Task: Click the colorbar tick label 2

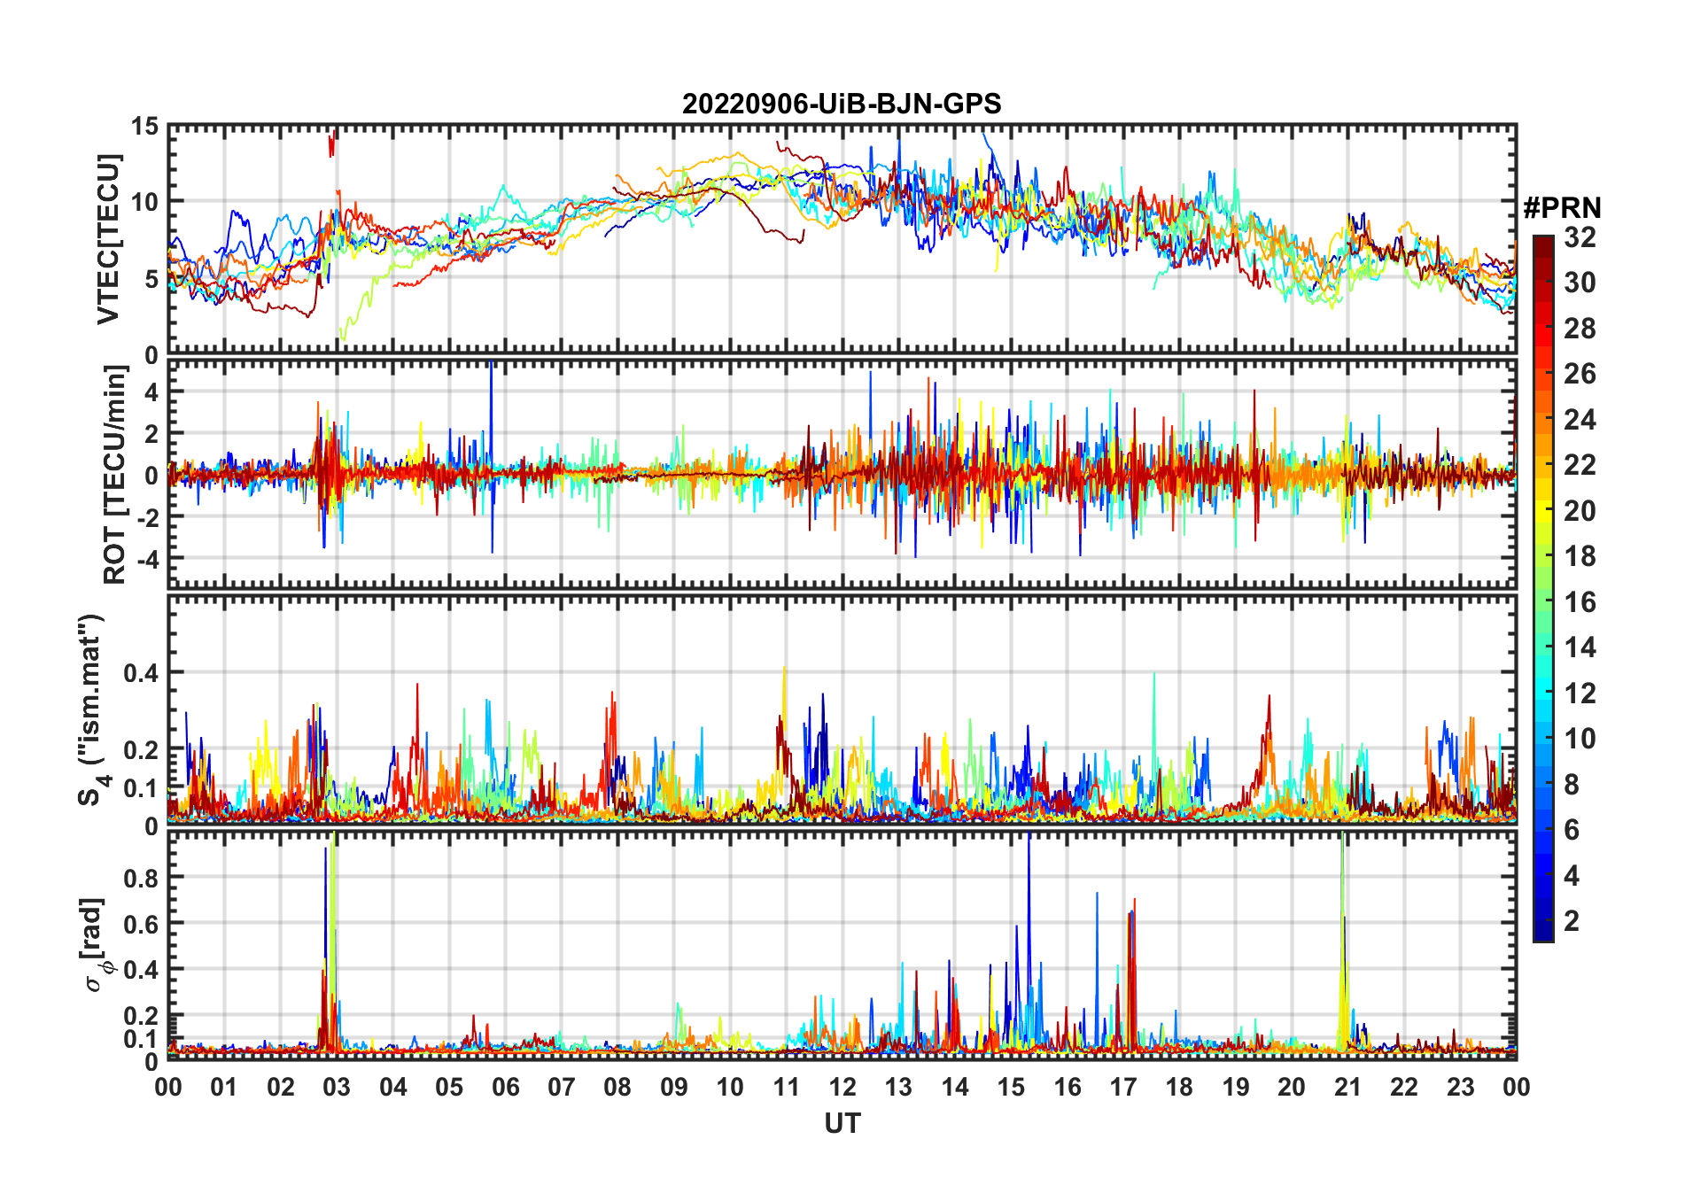Action: click(x=1572, y=921)
